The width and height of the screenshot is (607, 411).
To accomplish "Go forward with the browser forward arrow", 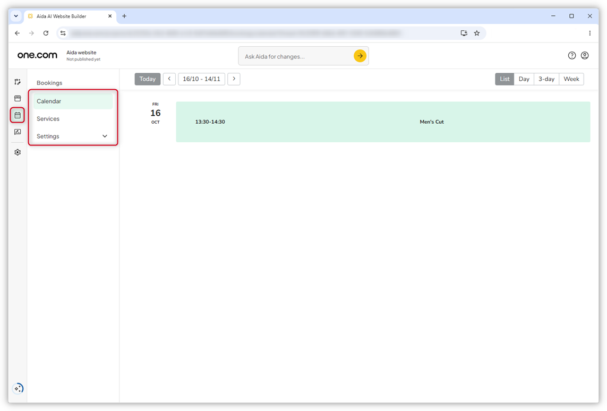I will pyautogui.click(x=31, y=33).
